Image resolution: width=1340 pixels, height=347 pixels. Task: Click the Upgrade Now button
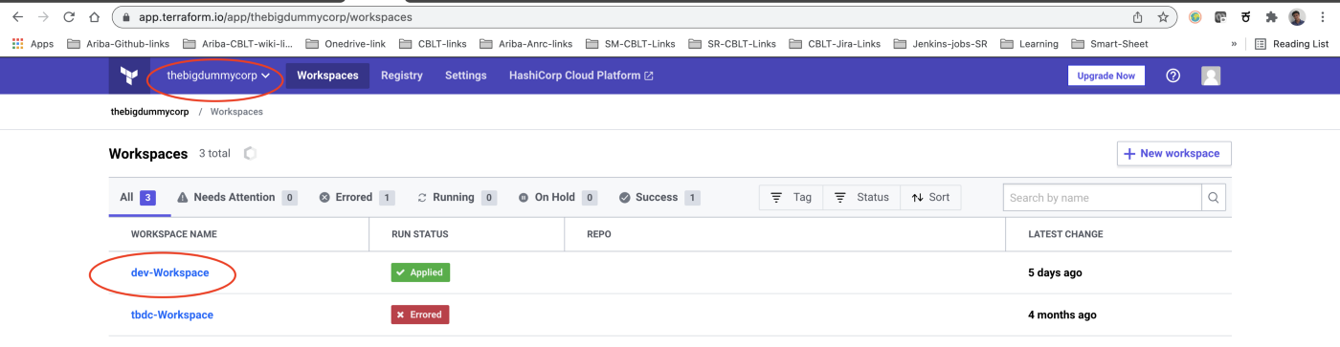[1105, 76]
